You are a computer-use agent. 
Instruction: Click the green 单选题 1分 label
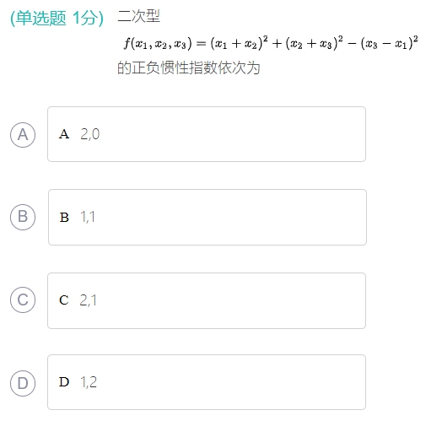point(57,19)
